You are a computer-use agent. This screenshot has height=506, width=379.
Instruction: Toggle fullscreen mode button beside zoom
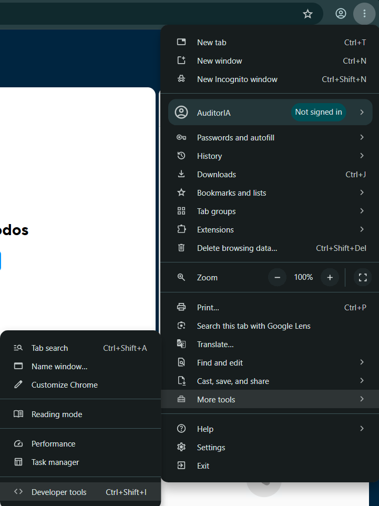(x=363, y=277)
